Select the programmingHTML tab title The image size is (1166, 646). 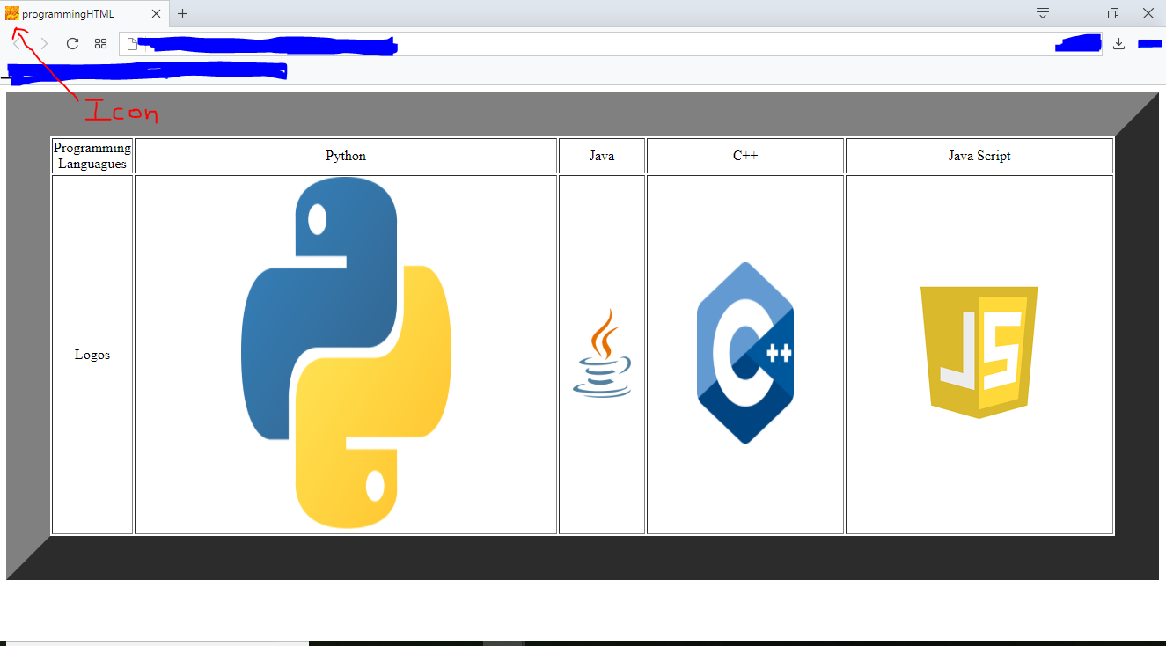point(68,14)
